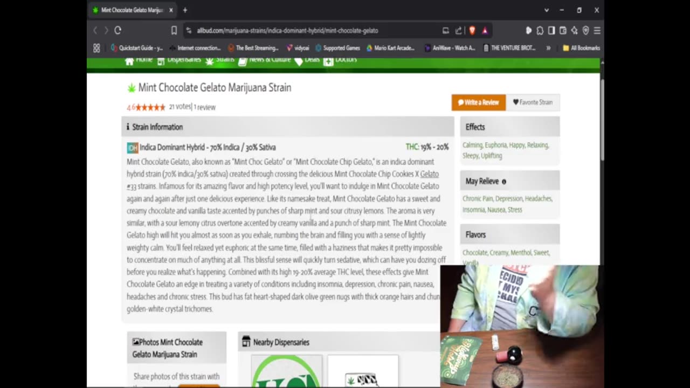Go to Home in site navigation
Screen dimensions: 690x388
pyautogui.click(x=139, y=60)
